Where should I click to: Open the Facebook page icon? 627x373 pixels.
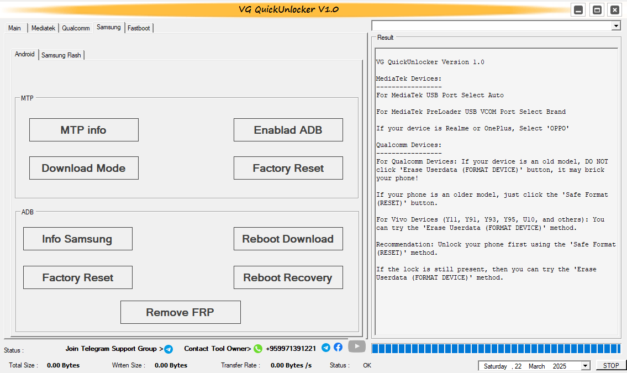338,348
